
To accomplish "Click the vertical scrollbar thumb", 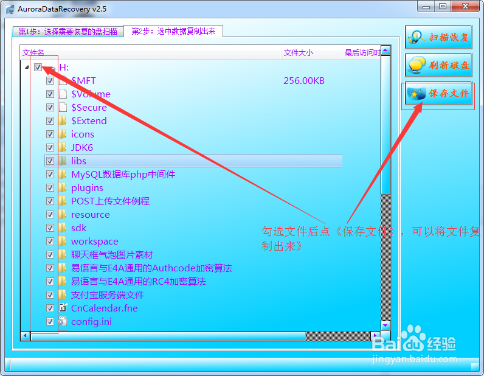I will coord(386,125).
